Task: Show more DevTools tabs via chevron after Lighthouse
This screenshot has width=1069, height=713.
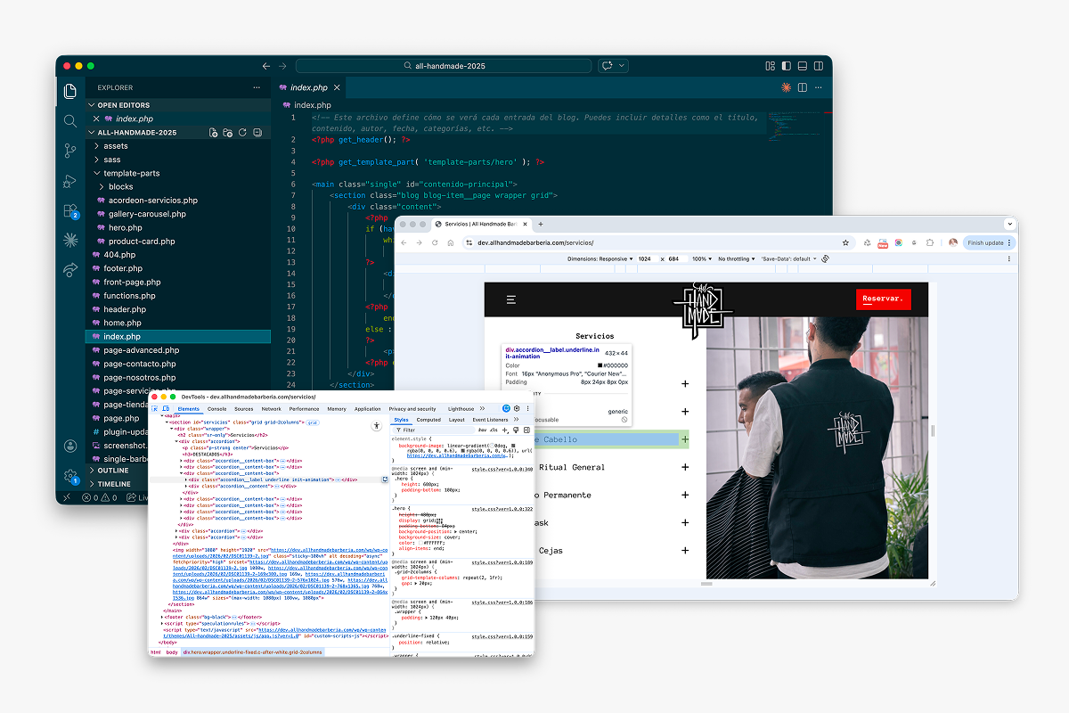Action: point(482,408)
